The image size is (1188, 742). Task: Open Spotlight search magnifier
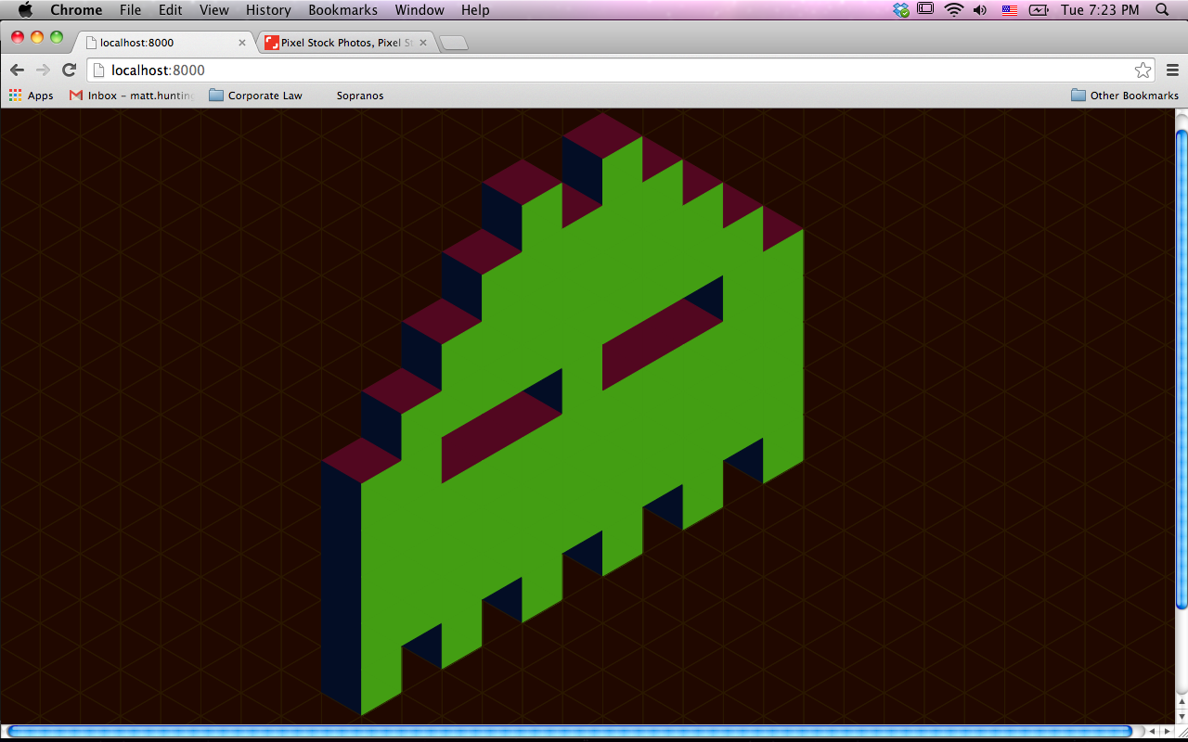(1162, 10)
